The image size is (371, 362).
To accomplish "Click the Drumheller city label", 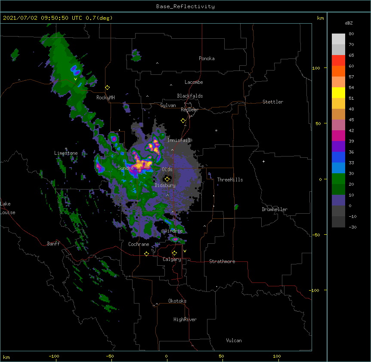I will pos(275,209).
